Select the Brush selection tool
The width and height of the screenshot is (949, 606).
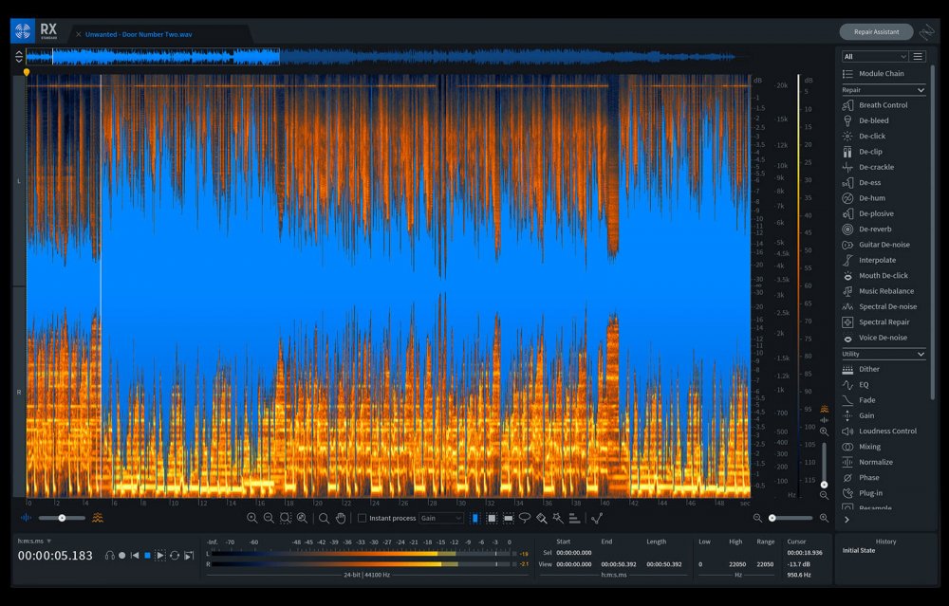pos(542,519)
